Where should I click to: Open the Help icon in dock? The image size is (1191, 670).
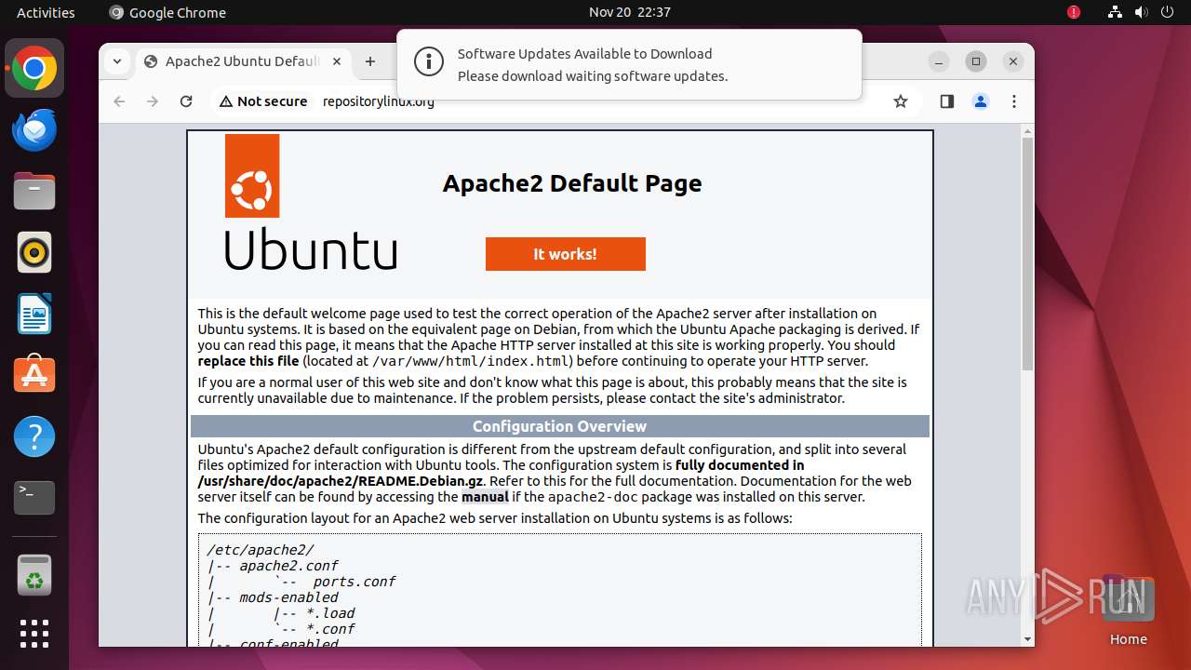(34, 436)
